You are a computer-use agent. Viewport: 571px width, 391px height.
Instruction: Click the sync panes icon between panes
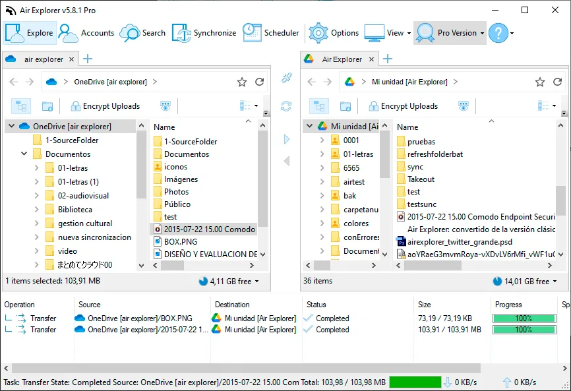[286, 106]
